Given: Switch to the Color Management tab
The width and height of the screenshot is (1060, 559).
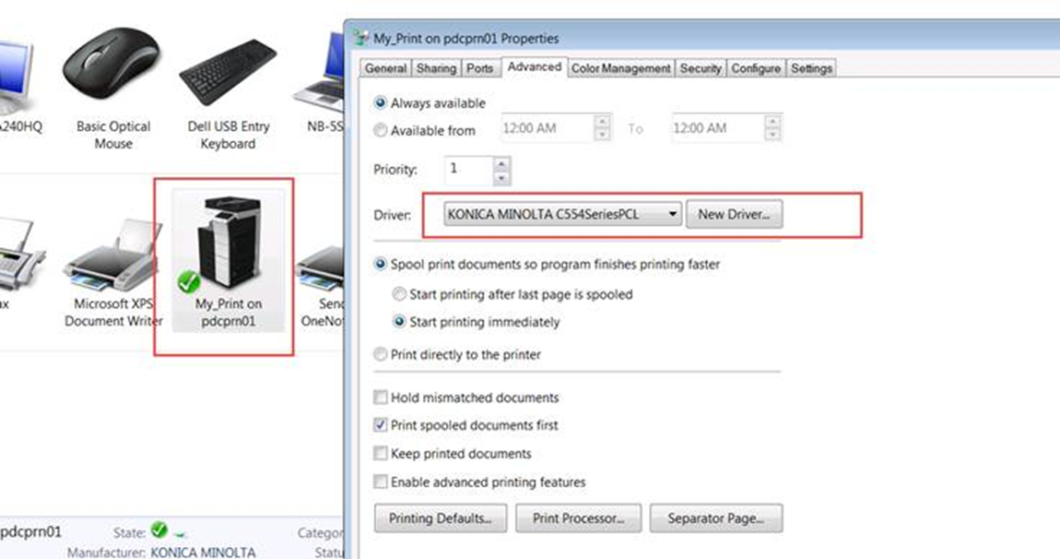Looking at the screenshot, I should [x=620, y=68].
